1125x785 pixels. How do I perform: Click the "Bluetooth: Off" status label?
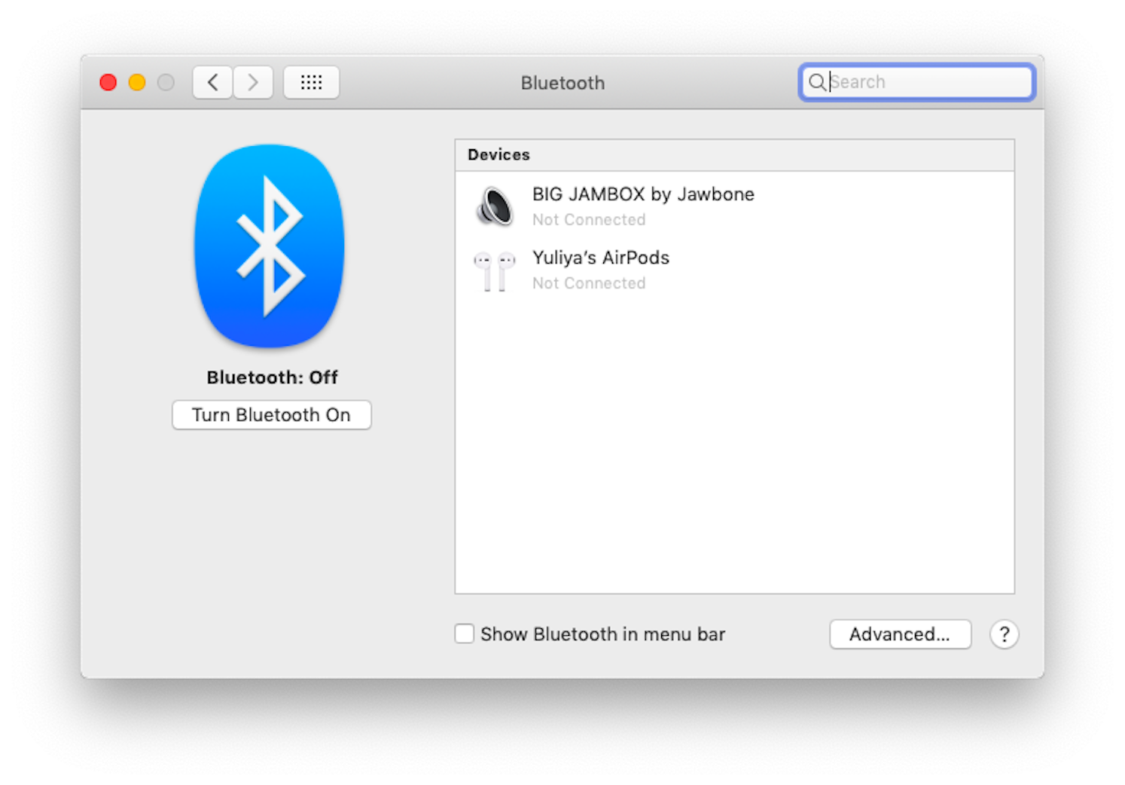tap(272, 377)
